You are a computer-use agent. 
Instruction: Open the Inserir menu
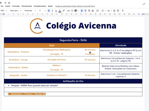click(x=8, y=6)
